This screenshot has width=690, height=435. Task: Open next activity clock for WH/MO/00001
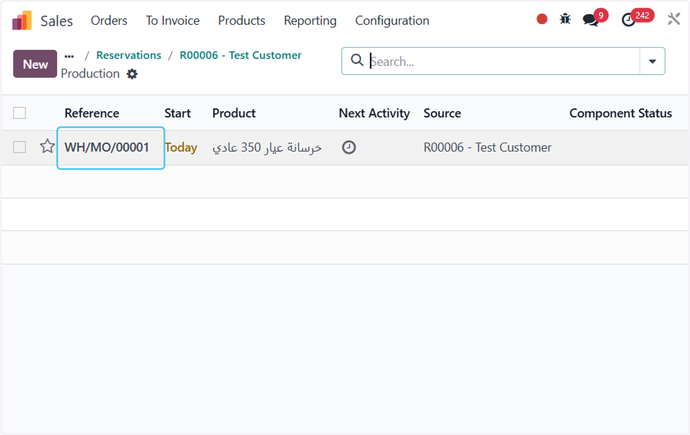(x=348, y=147)
